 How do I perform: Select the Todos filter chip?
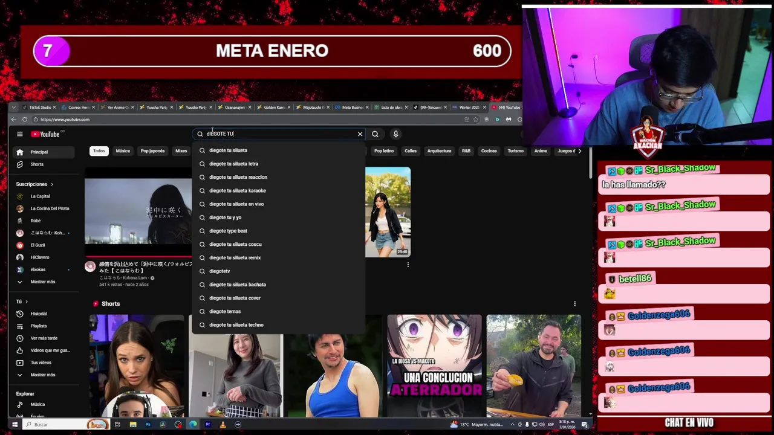(x=99, y=150)
